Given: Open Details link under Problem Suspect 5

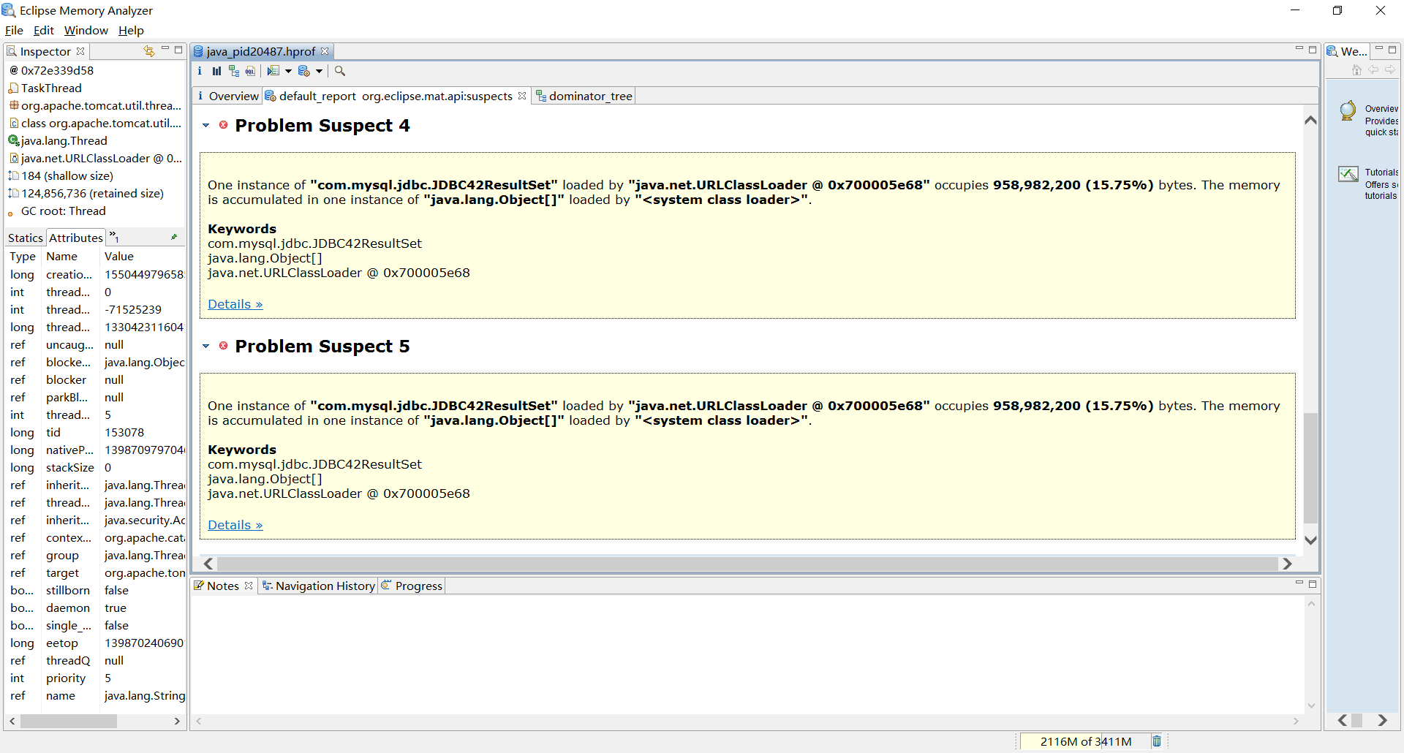Looking at the screenshot, I should (x=235, y=525).
